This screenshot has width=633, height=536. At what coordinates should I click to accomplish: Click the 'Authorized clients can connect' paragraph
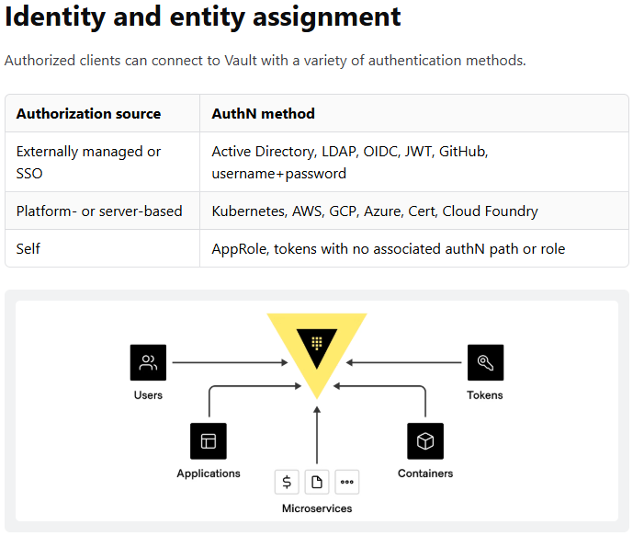(266, 61)
